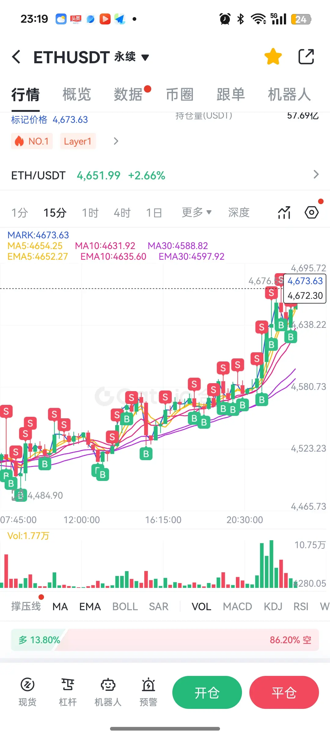Tap the short ratio 86.20% 空
Screen dimensions: 330x737
(x=291, y=640)
